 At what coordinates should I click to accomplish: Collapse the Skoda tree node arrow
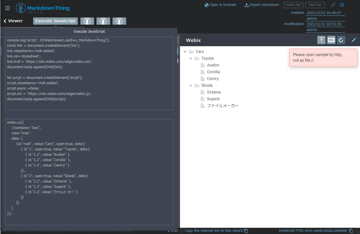(x=191, y=86)
